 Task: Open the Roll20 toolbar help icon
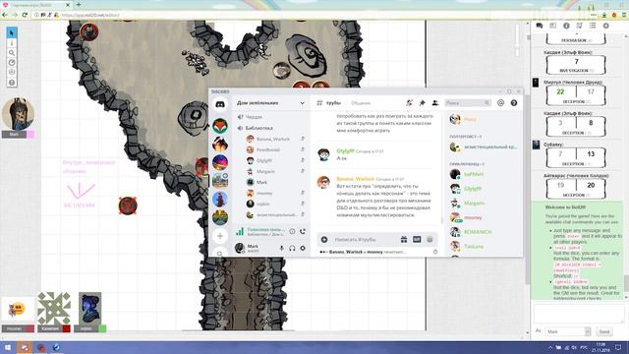click(x=12, y=83)
